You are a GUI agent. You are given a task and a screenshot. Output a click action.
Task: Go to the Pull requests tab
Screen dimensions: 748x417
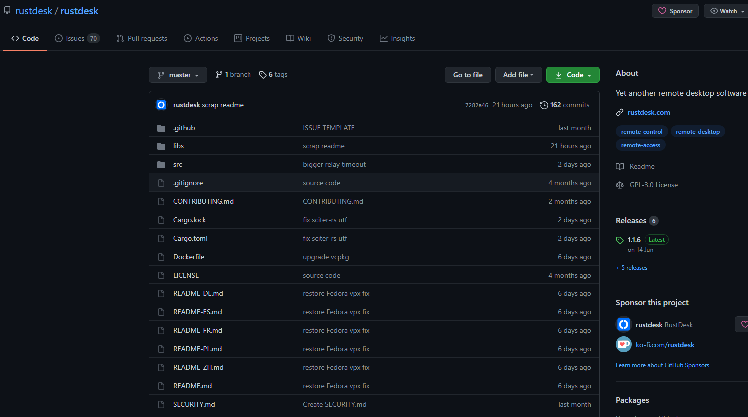click(x=142, y=38)
